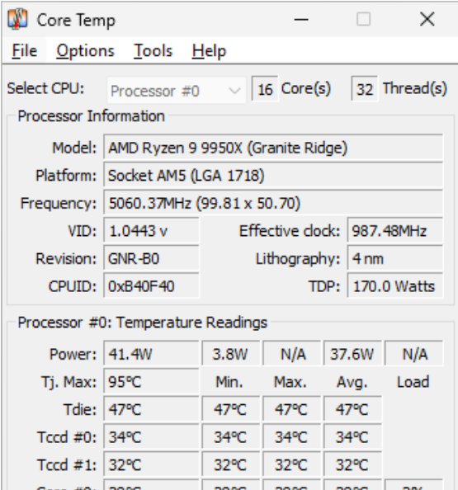Click the Platform value Socket AM5 (LGA 1718)
The height and width of the screenshot is (490, 458).
coord(273,176)
